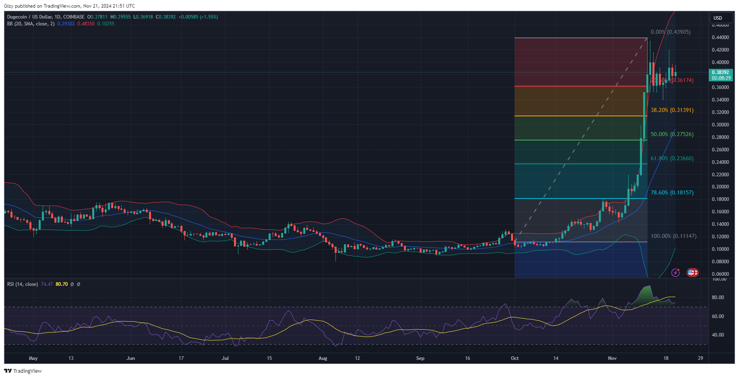Screen dimensions: 739x378
Task: Click the 50.00% (0.27526) Fibonacci label
Action: click(x=672, y=134)
